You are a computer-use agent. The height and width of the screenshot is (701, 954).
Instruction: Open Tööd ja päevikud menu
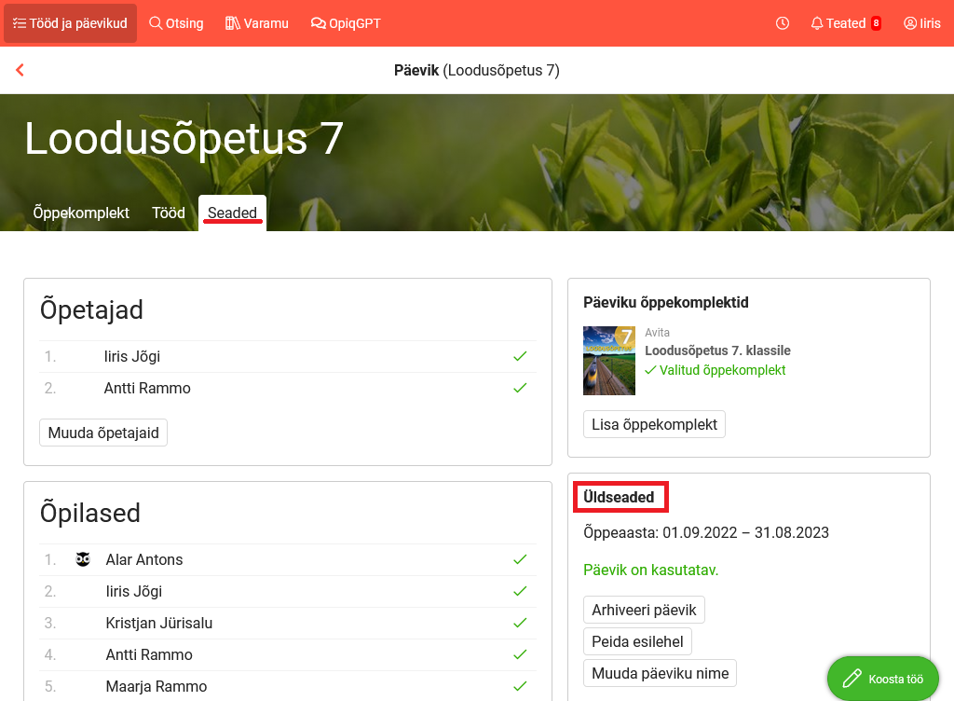coord(70,23)
